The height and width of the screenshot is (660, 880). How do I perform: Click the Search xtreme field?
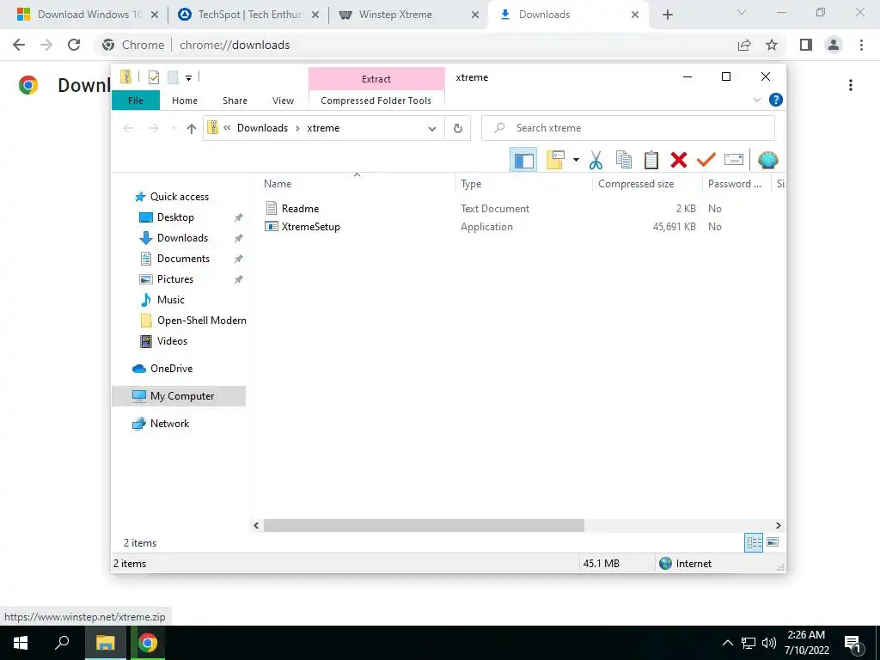pyautogui.click(x=628, y=128)
